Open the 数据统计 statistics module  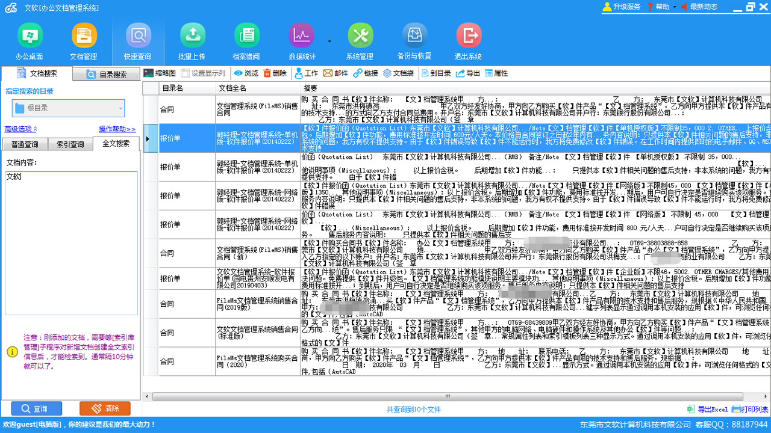[301, 40]
